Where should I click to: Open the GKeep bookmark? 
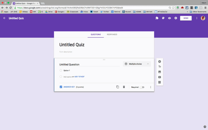(24, 12)
